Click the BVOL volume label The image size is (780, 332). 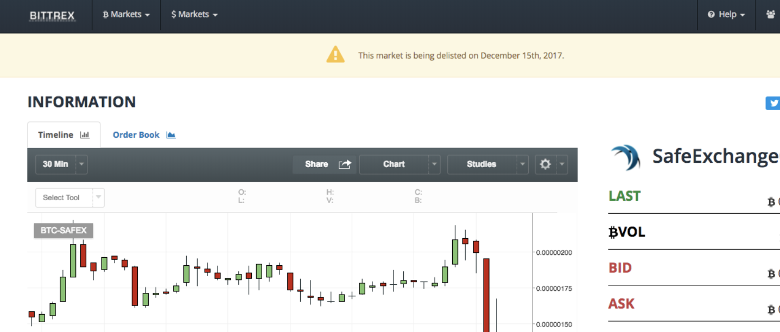click(627, 232)
